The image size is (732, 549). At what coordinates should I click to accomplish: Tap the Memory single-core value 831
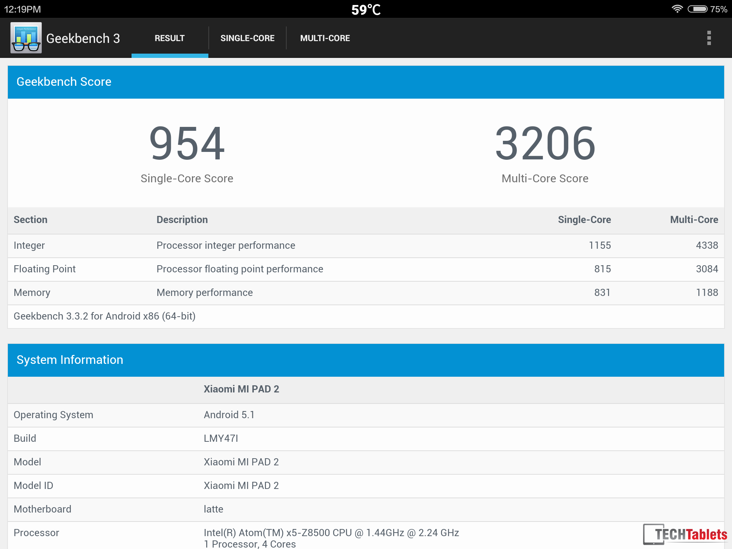pyautogui.click(x=603, y=293)
